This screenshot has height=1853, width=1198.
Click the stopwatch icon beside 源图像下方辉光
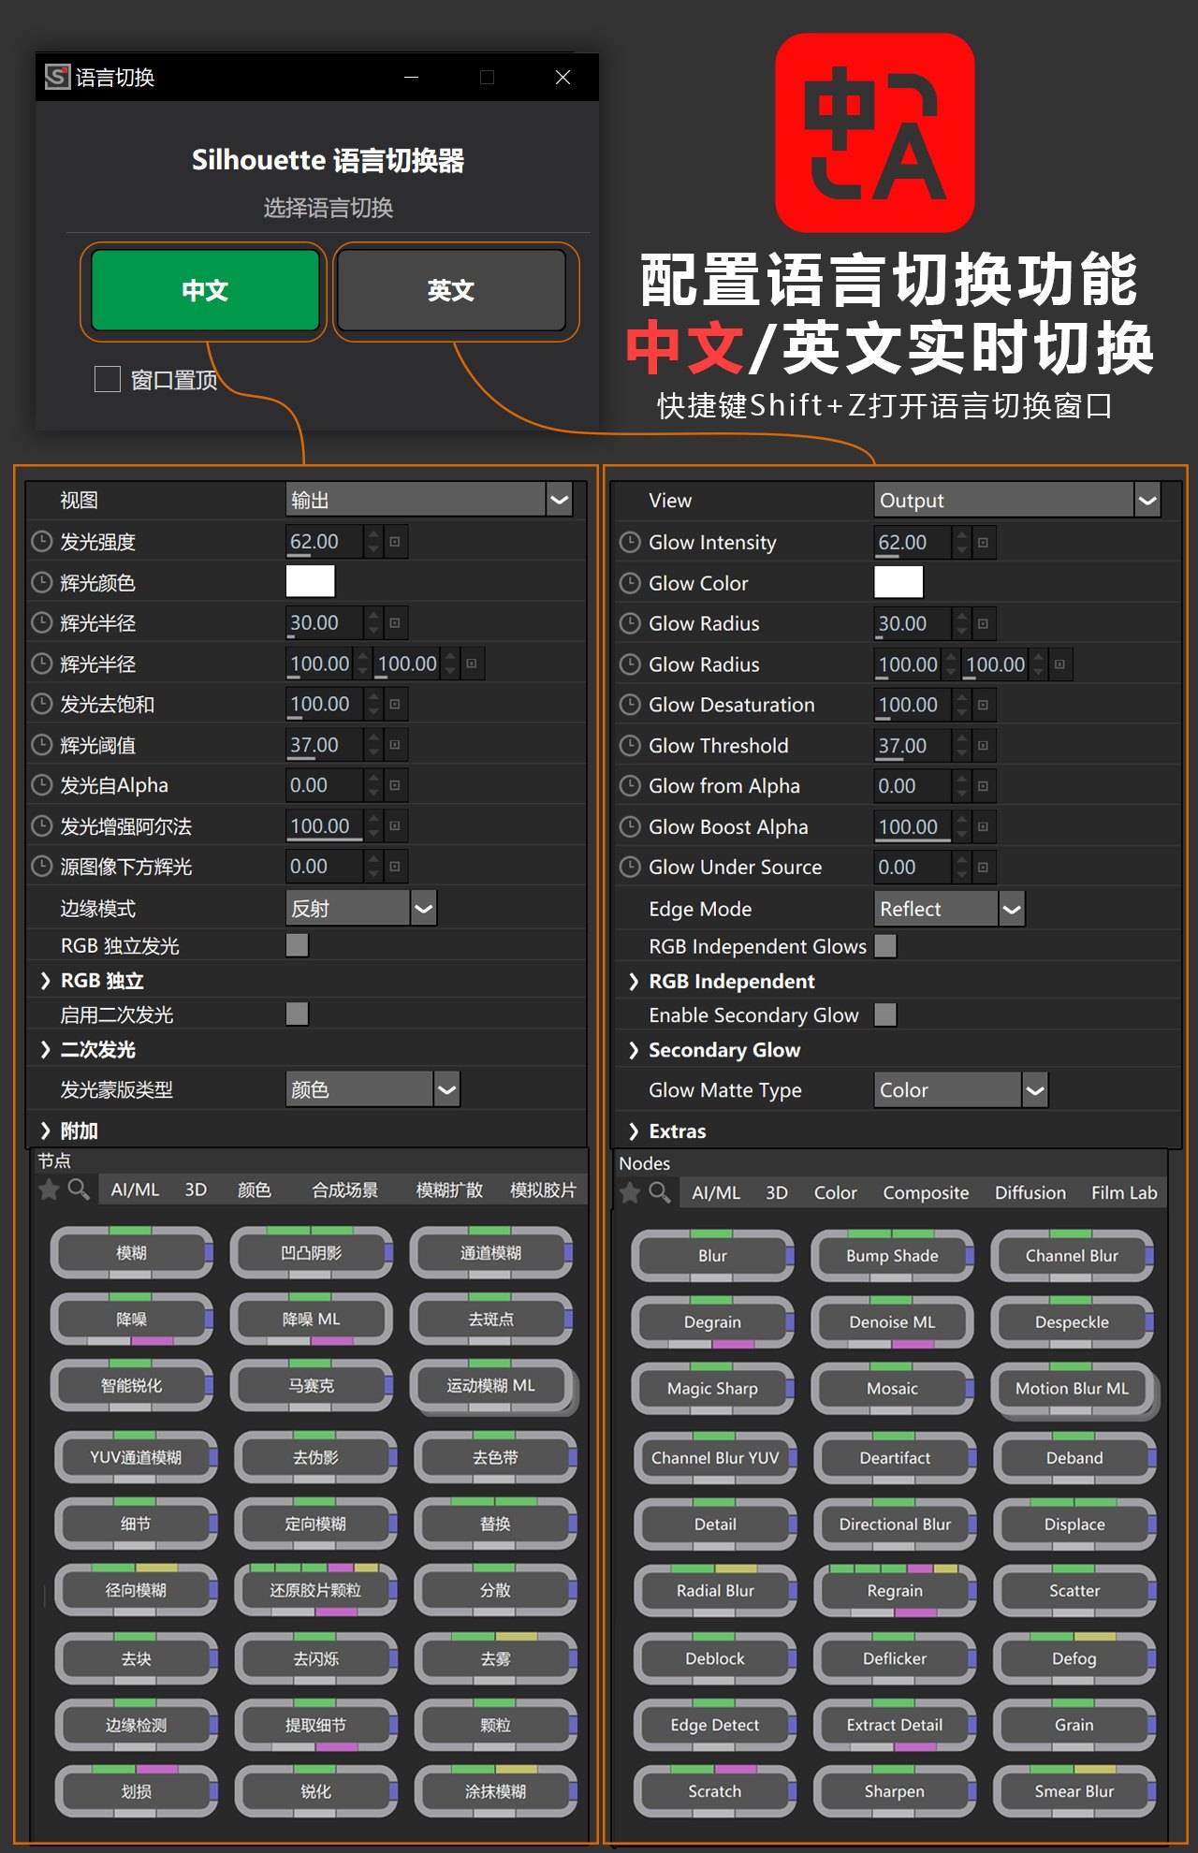point(41,867)
